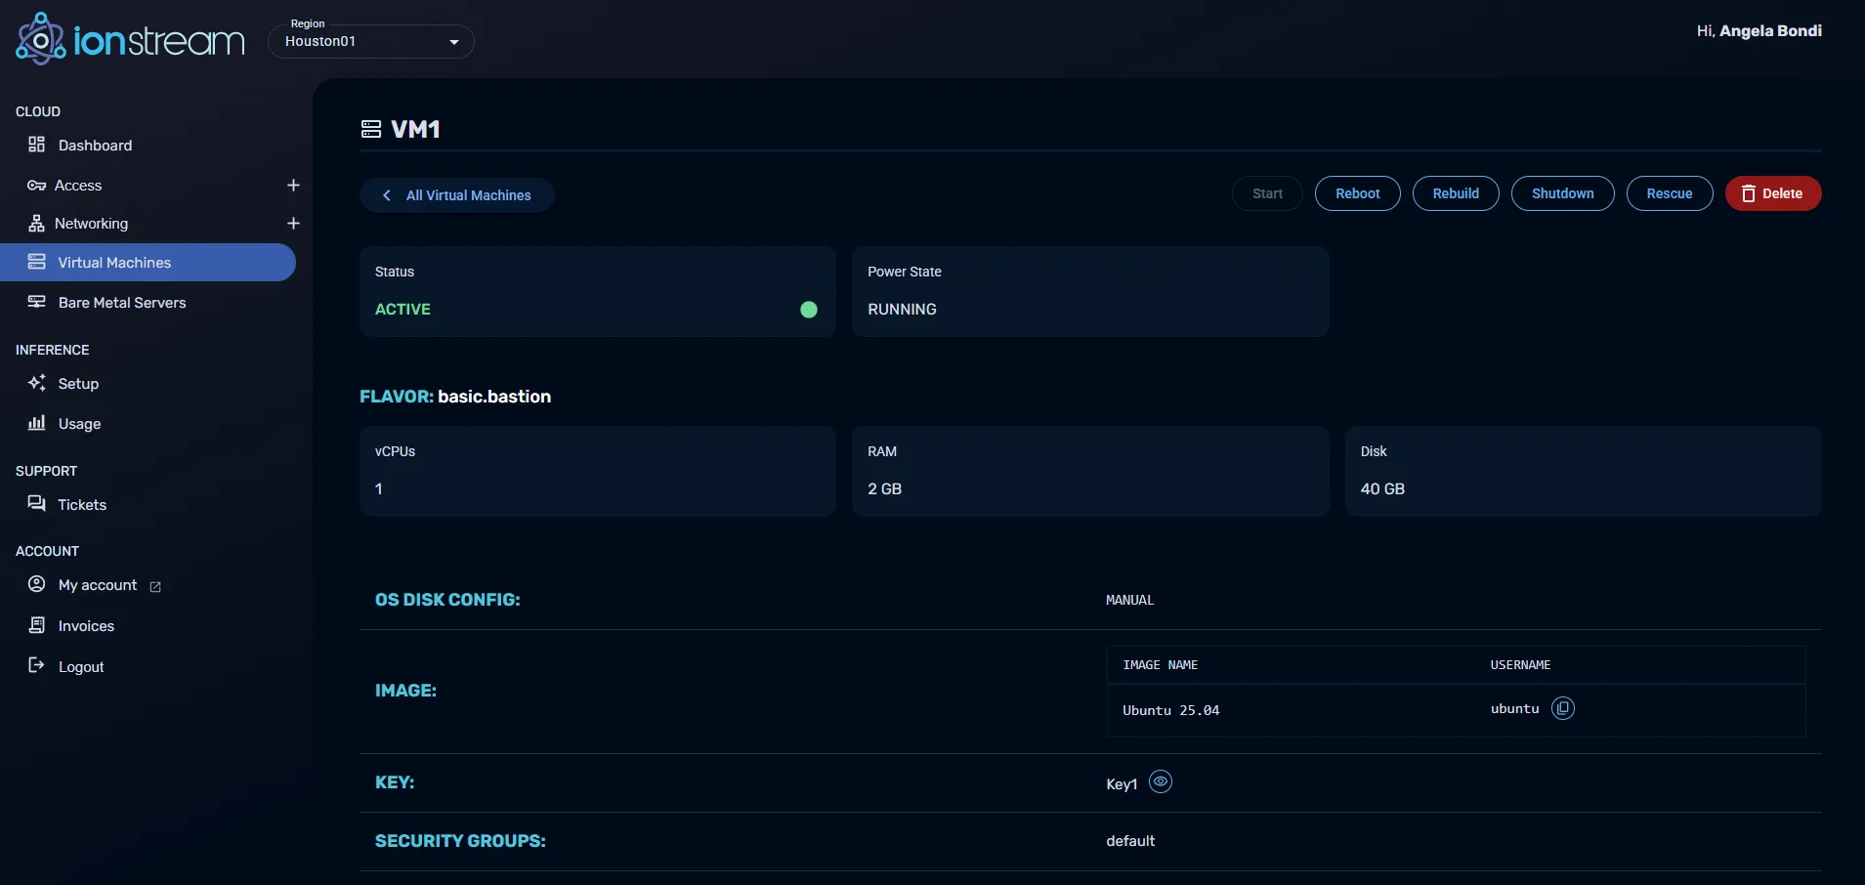Click the server icon next to VM1 title
1865x885 pixels.
[x=371, y=129]
